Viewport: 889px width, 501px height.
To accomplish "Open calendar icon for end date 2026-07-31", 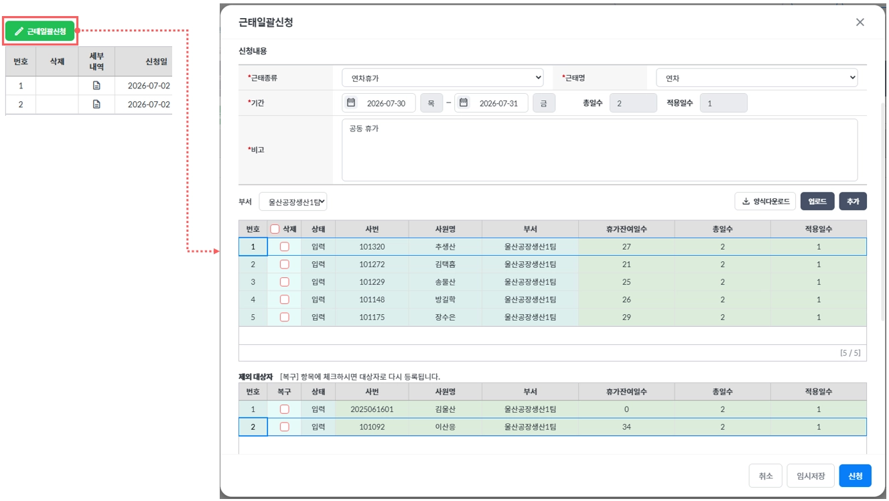I will (463, 103).
